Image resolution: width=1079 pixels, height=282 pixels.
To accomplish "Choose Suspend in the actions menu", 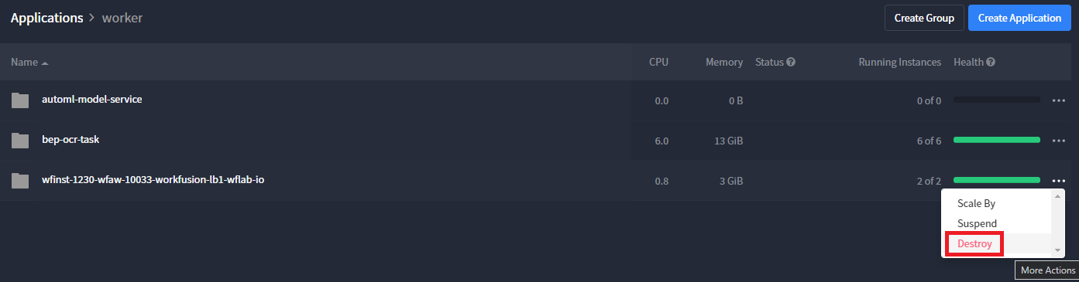I will click(977, 223).
